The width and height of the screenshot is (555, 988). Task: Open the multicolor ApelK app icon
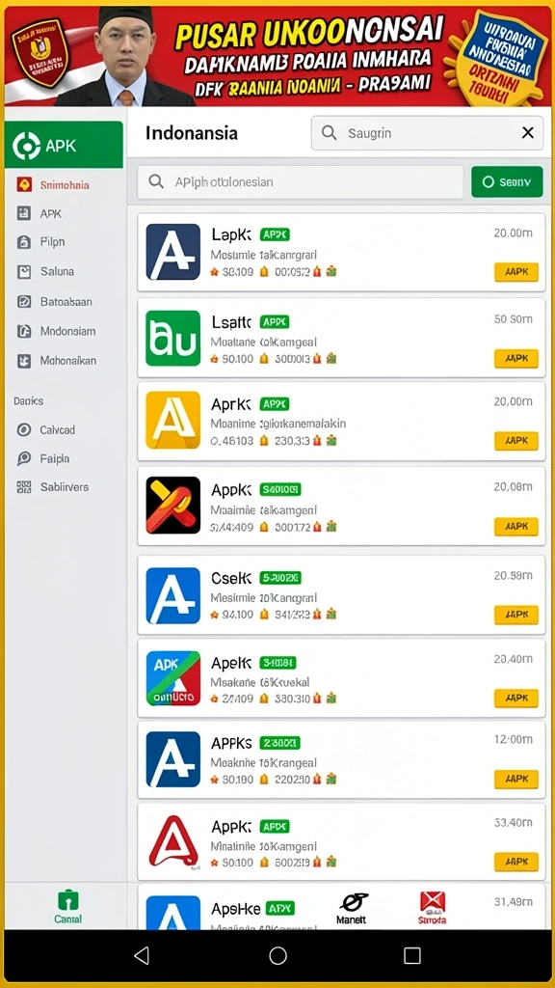[173, 678]
